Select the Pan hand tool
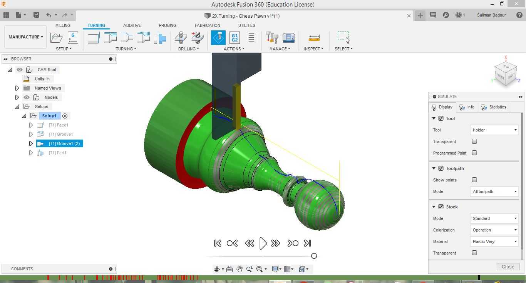The height and width of the screenshot is (283, 526). coord(240,269)
